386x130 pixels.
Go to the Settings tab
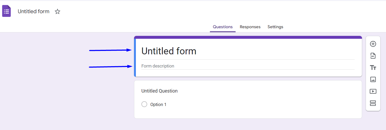click(x=275, y=27)
